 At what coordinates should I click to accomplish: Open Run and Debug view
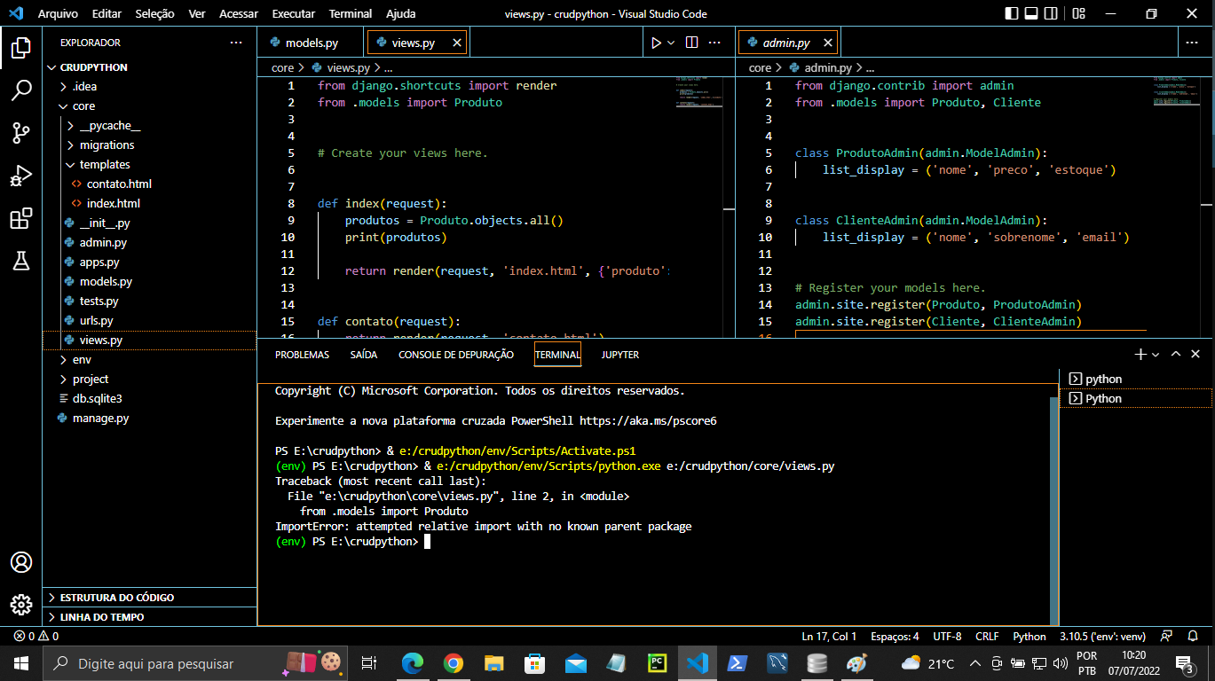21,176
